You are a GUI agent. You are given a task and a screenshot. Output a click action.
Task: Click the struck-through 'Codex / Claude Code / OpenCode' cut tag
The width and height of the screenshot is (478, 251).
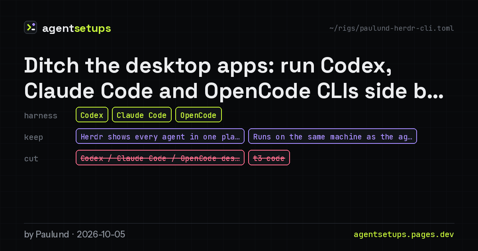[x=160, y=158]
